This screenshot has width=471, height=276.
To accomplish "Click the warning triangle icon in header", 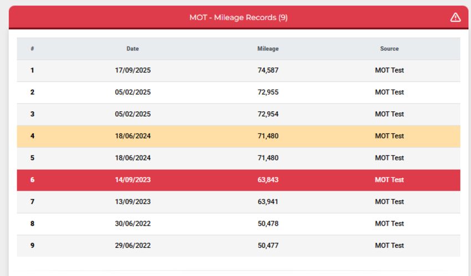I will 455,17.
